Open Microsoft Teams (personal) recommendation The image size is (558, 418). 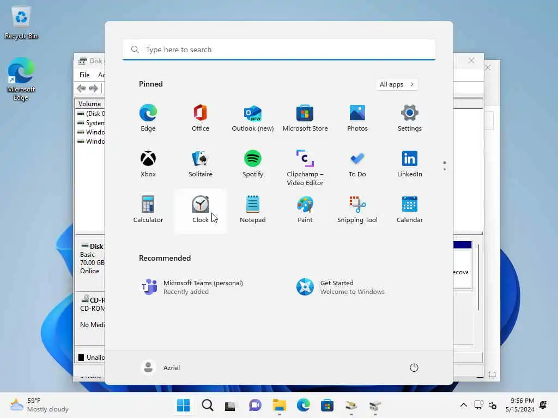coord(192,287)
